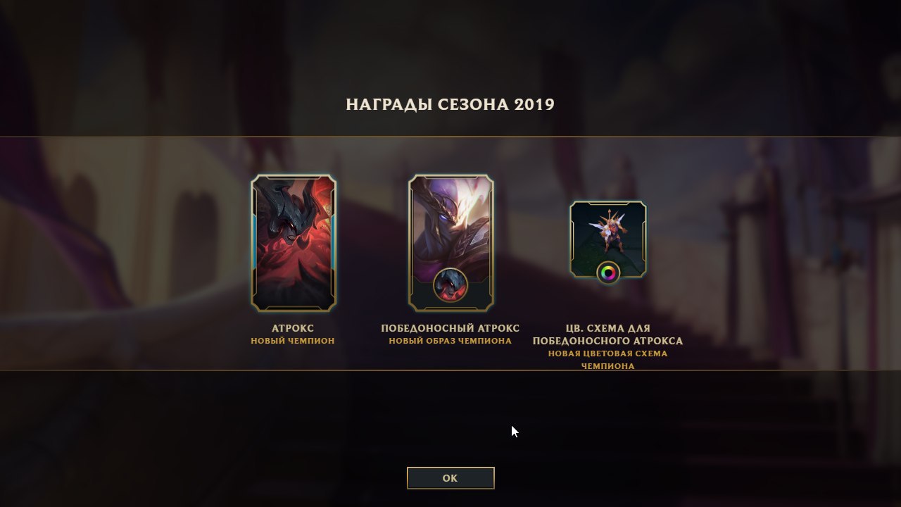
Task: Click the ЦВ. СХЕМА ДЛЯ ПОБЕДОНОСНОГО АТРОКСА title
Action: point(608,334)
